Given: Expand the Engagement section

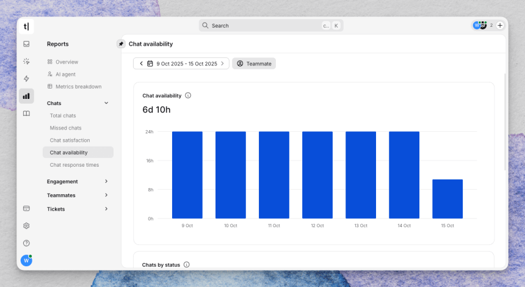Looking at the screenshot, I should [x=106, y=181].
